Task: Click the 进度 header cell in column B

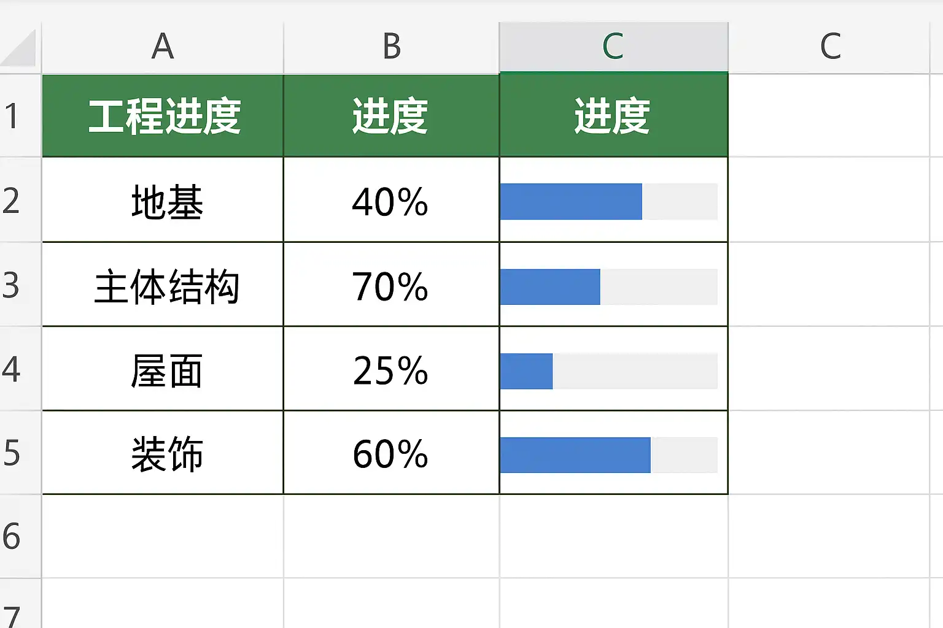Action: click(391, 116)
